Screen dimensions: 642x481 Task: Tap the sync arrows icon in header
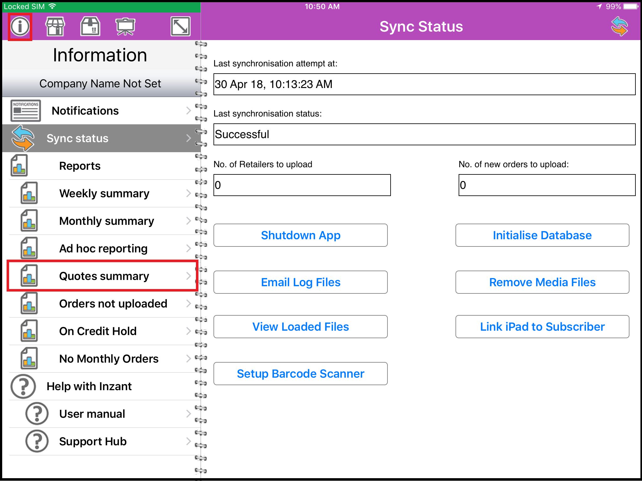tap(619, 26)
